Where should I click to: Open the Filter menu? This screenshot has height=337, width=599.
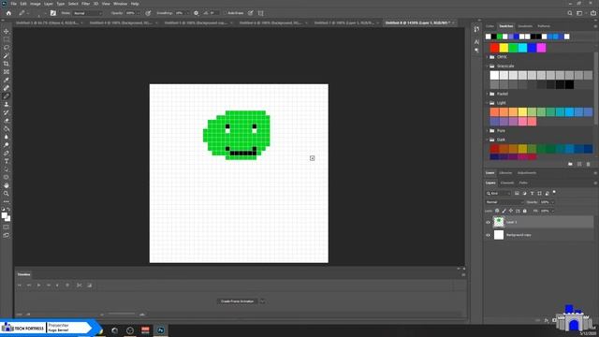(85, 4)
